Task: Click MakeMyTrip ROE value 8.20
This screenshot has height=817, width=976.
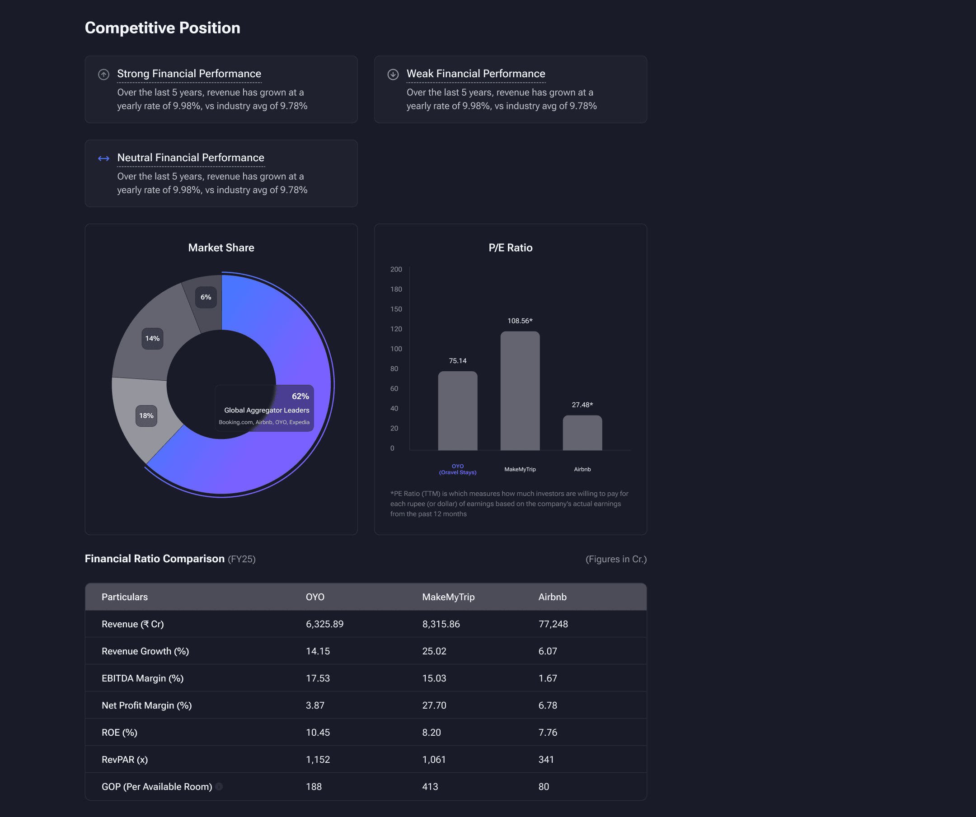Action: pos(432,733)
